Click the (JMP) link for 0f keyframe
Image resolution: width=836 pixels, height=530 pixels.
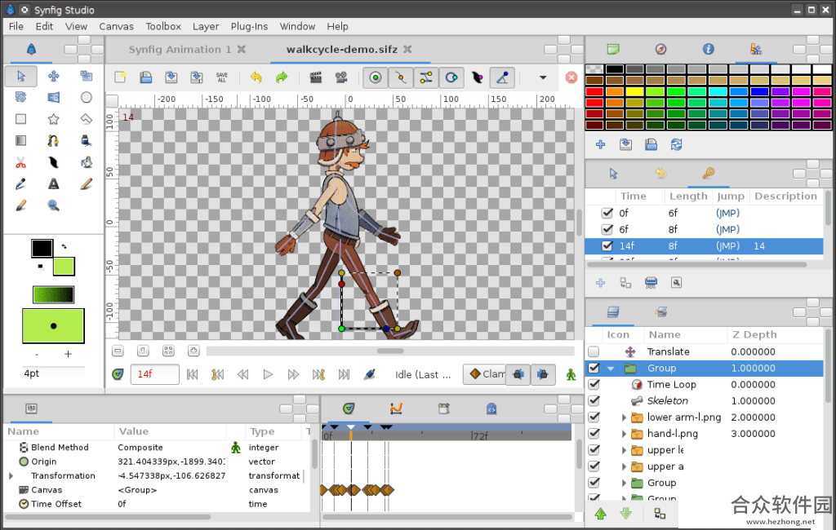pos(727,213)
